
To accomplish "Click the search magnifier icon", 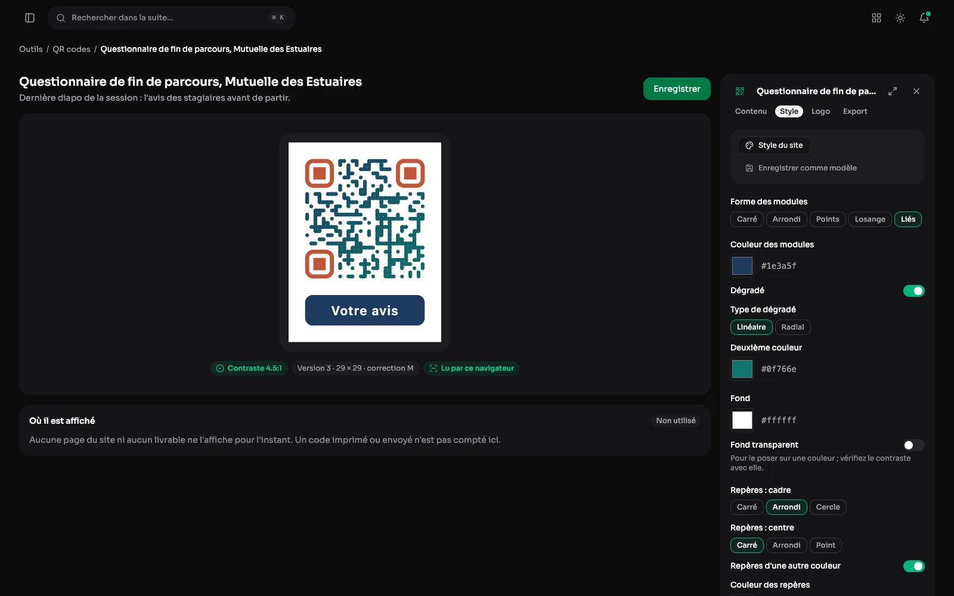I will tap(61, 18).
